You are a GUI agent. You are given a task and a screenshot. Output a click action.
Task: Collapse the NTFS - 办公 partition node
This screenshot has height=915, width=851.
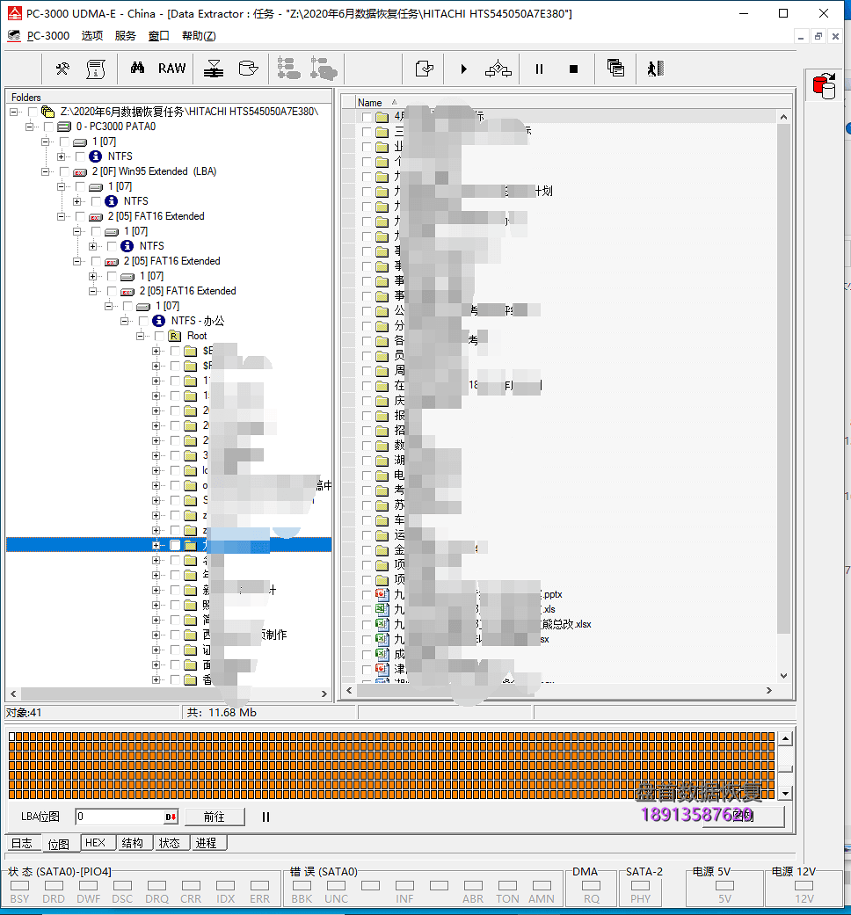click(x=124, y=321)
